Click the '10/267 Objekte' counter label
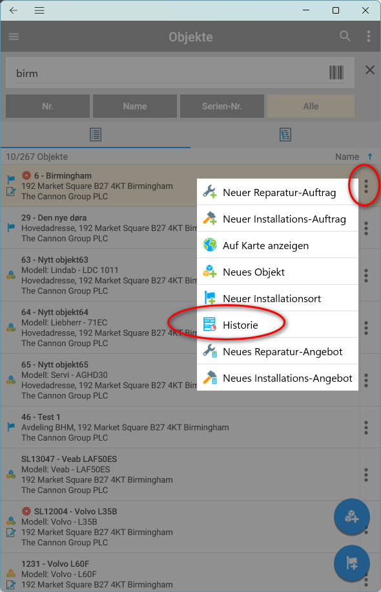The height and width of the screenshot is (592, 381). click(37, 157)
